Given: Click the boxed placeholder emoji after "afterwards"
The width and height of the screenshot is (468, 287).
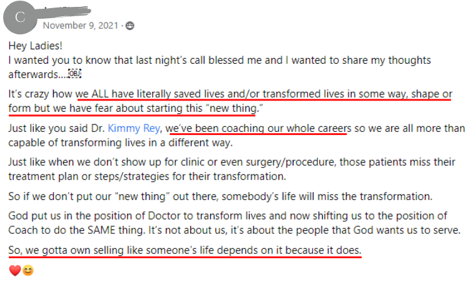Looking at the screenshot, I should (x=74, y=74).
